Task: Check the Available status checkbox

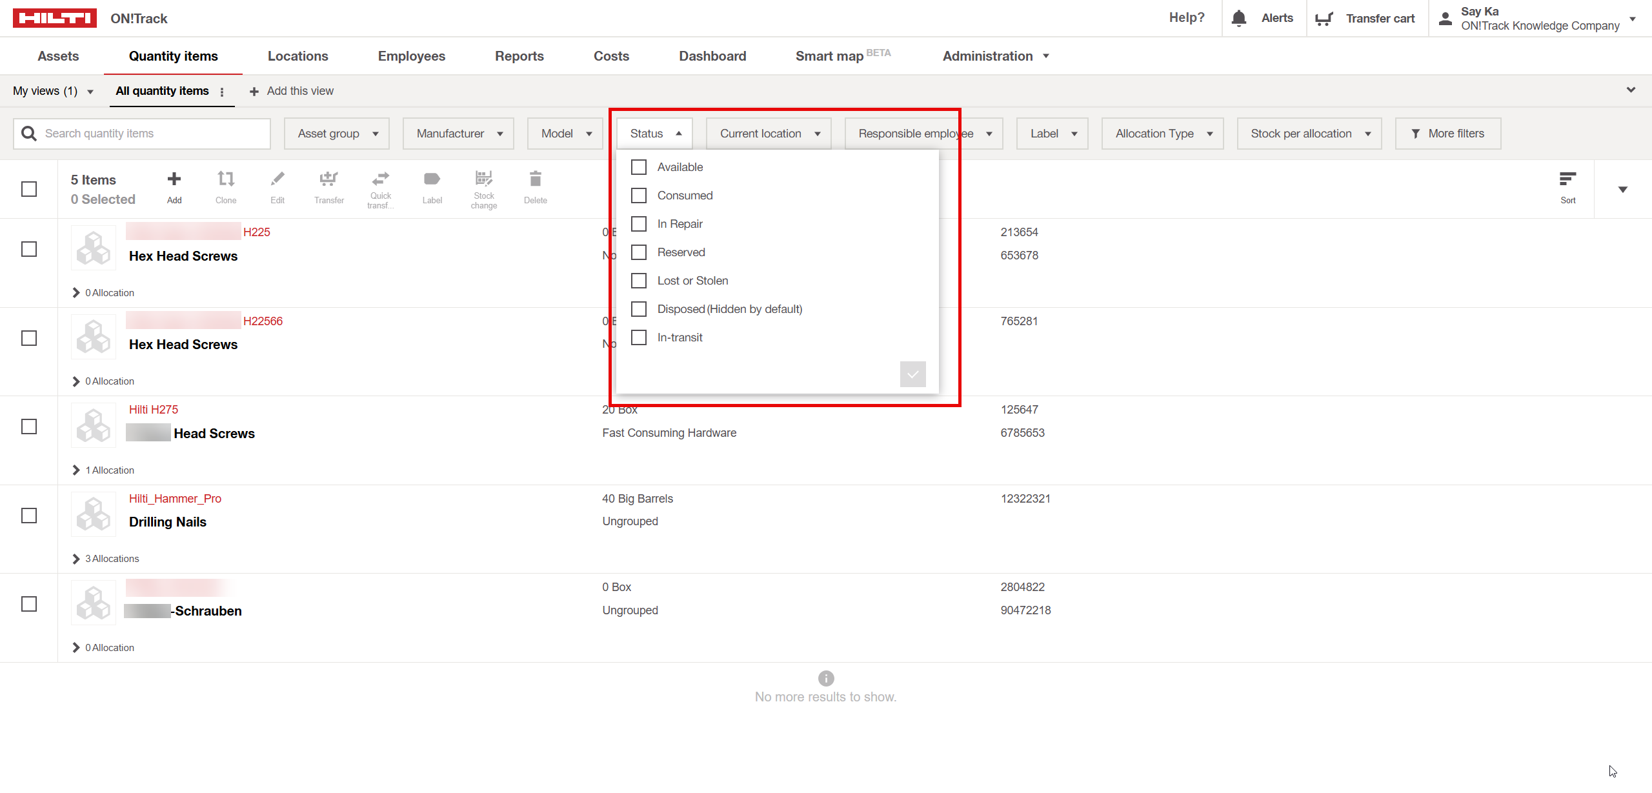Action: (x=639, y=167)
